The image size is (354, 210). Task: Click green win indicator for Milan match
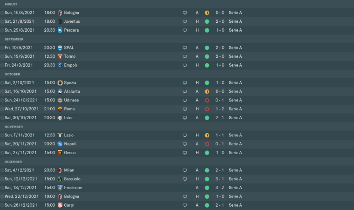pos(207,170)
